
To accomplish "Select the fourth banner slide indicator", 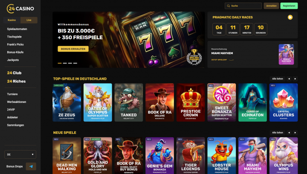I will (x=75, y=63).
